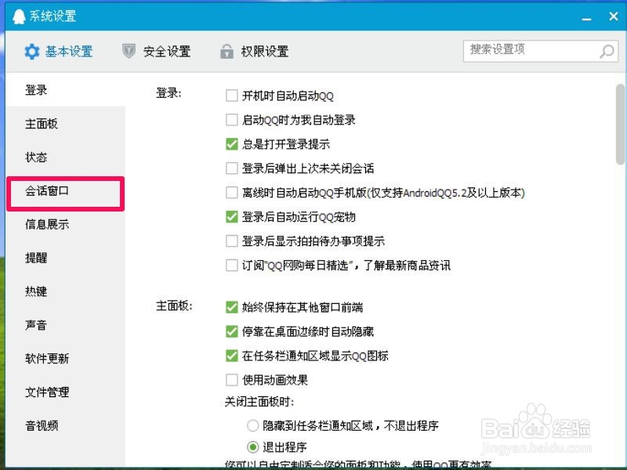The height and width of the screenshot is (470, 627).
Task: Switch to 权限设置 tab
Action: [254, 52]
